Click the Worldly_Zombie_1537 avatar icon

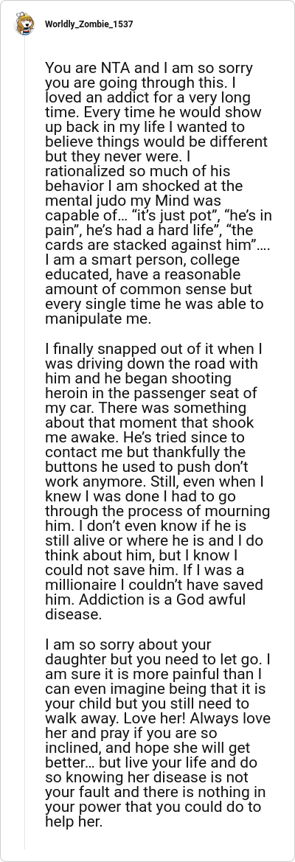coord(25,25)
